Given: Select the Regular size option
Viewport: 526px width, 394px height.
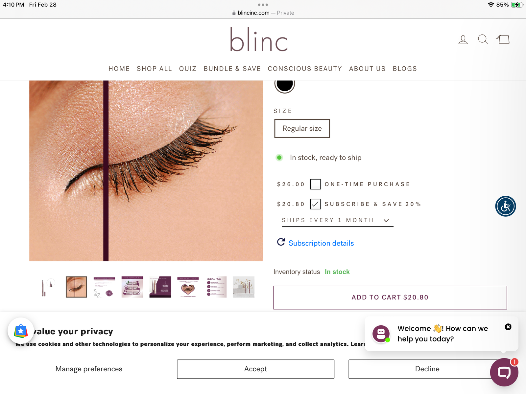Looking at the screenshot, I should pos(302,128).
